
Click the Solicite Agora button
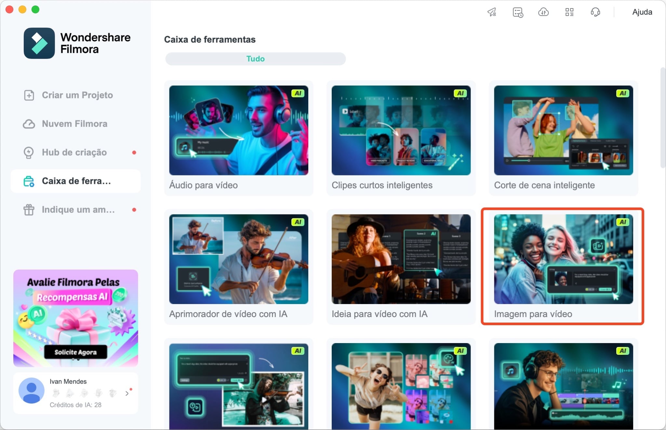coord(75,352)
